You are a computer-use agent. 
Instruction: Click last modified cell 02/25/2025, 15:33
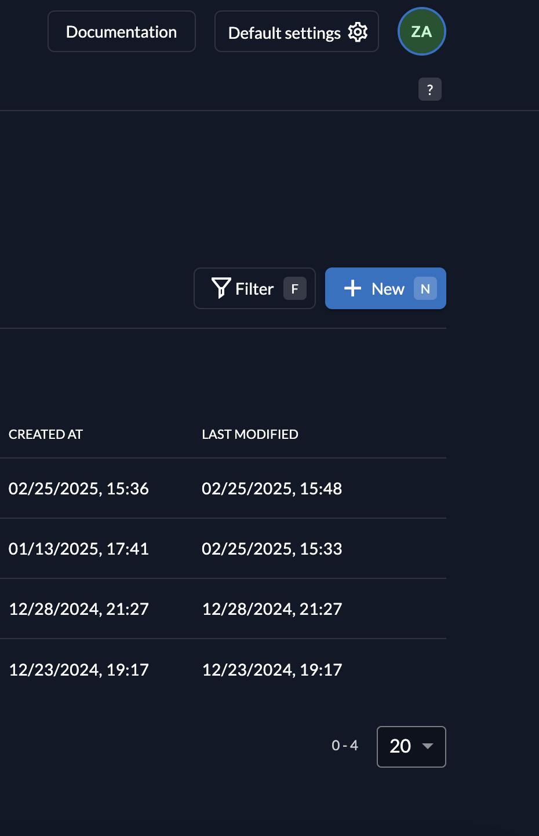tap(272, 549)
